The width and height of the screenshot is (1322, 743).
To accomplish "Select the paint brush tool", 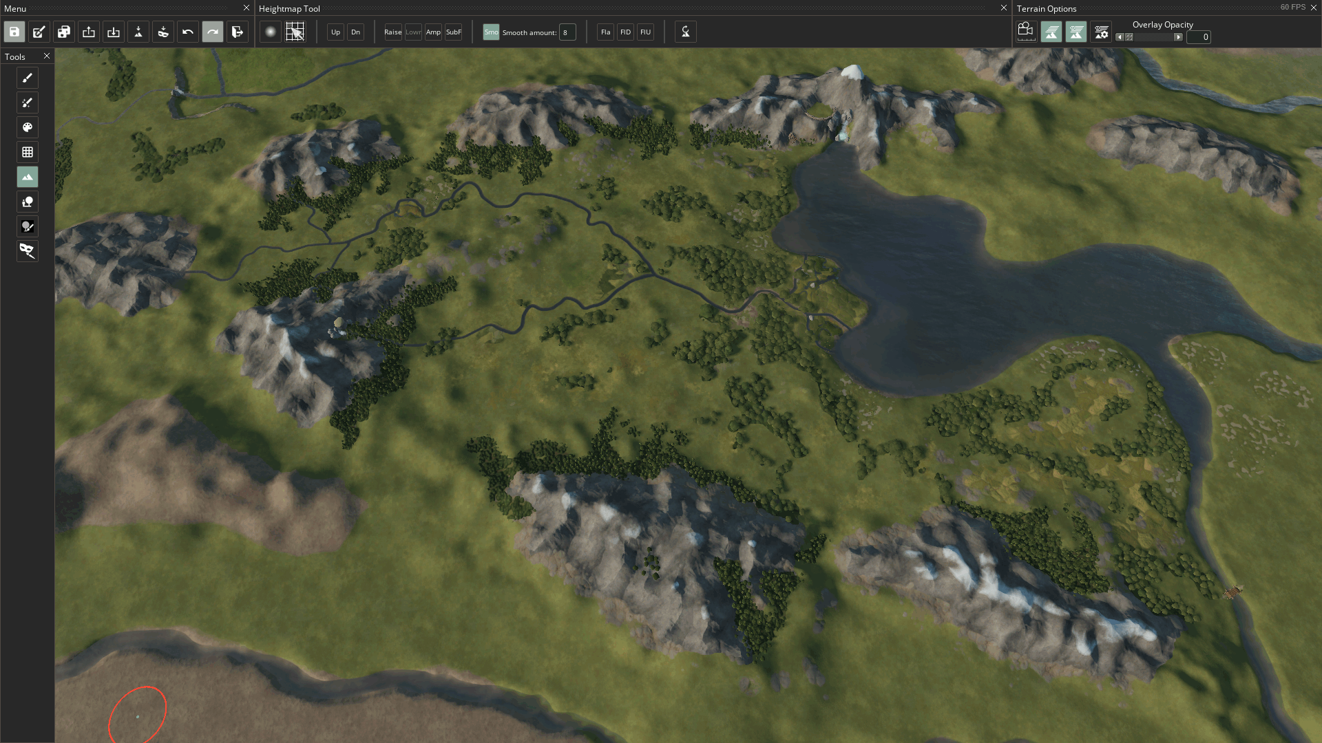I will click(28, 78).
